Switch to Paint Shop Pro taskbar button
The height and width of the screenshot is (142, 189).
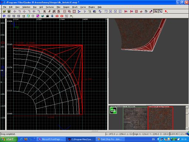[x=110, y=139]
